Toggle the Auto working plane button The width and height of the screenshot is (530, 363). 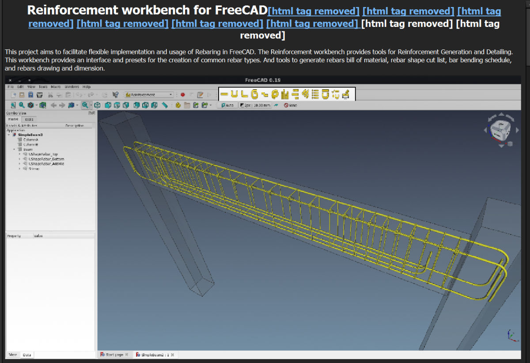coord(227,105)
